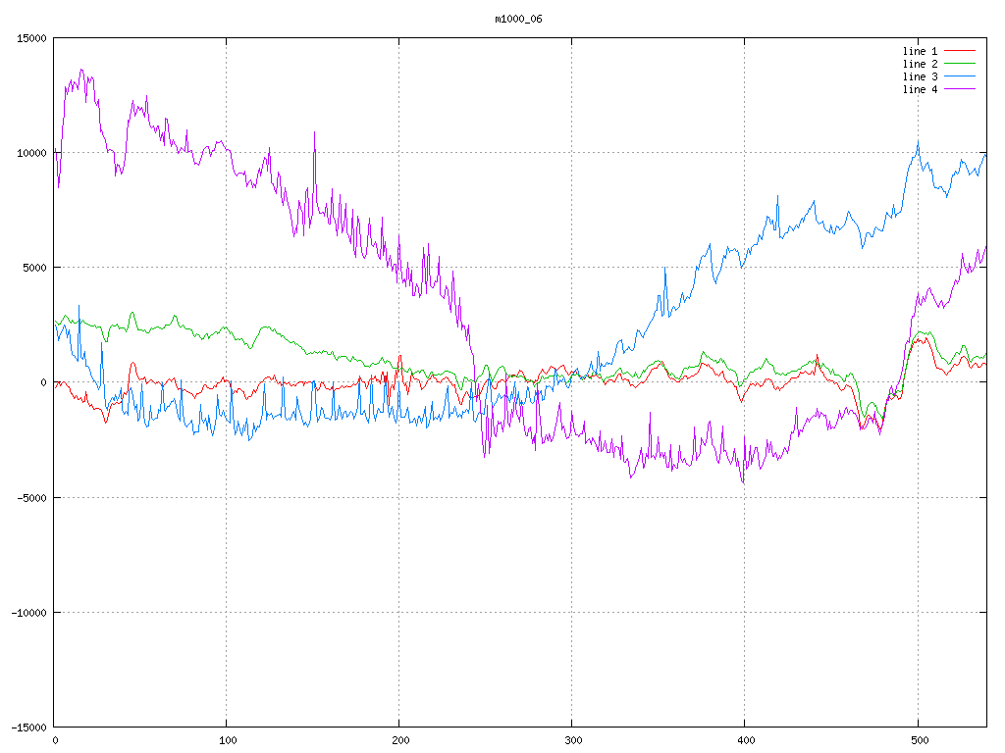Select the "line 2" legend label
The width and height of the screenshot is (1005, 753).
[920, 64]
